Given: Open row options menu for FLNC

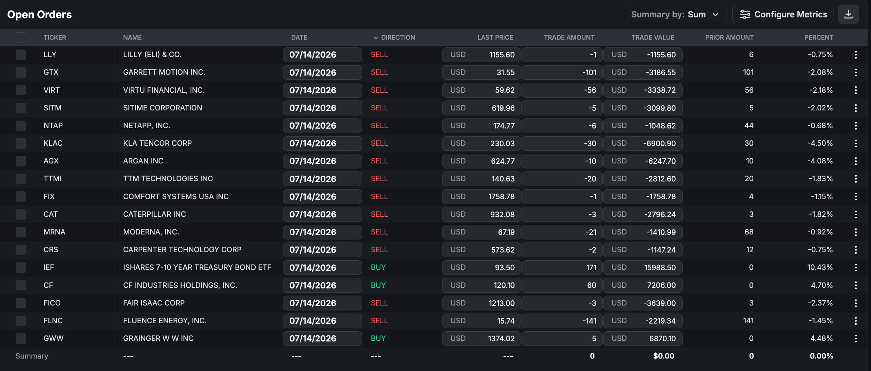Looking at the screenshot, I should tap(856, 321).
